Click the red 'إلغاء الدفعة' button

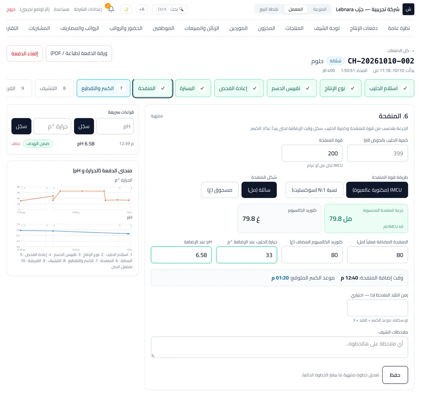(25, 53)
